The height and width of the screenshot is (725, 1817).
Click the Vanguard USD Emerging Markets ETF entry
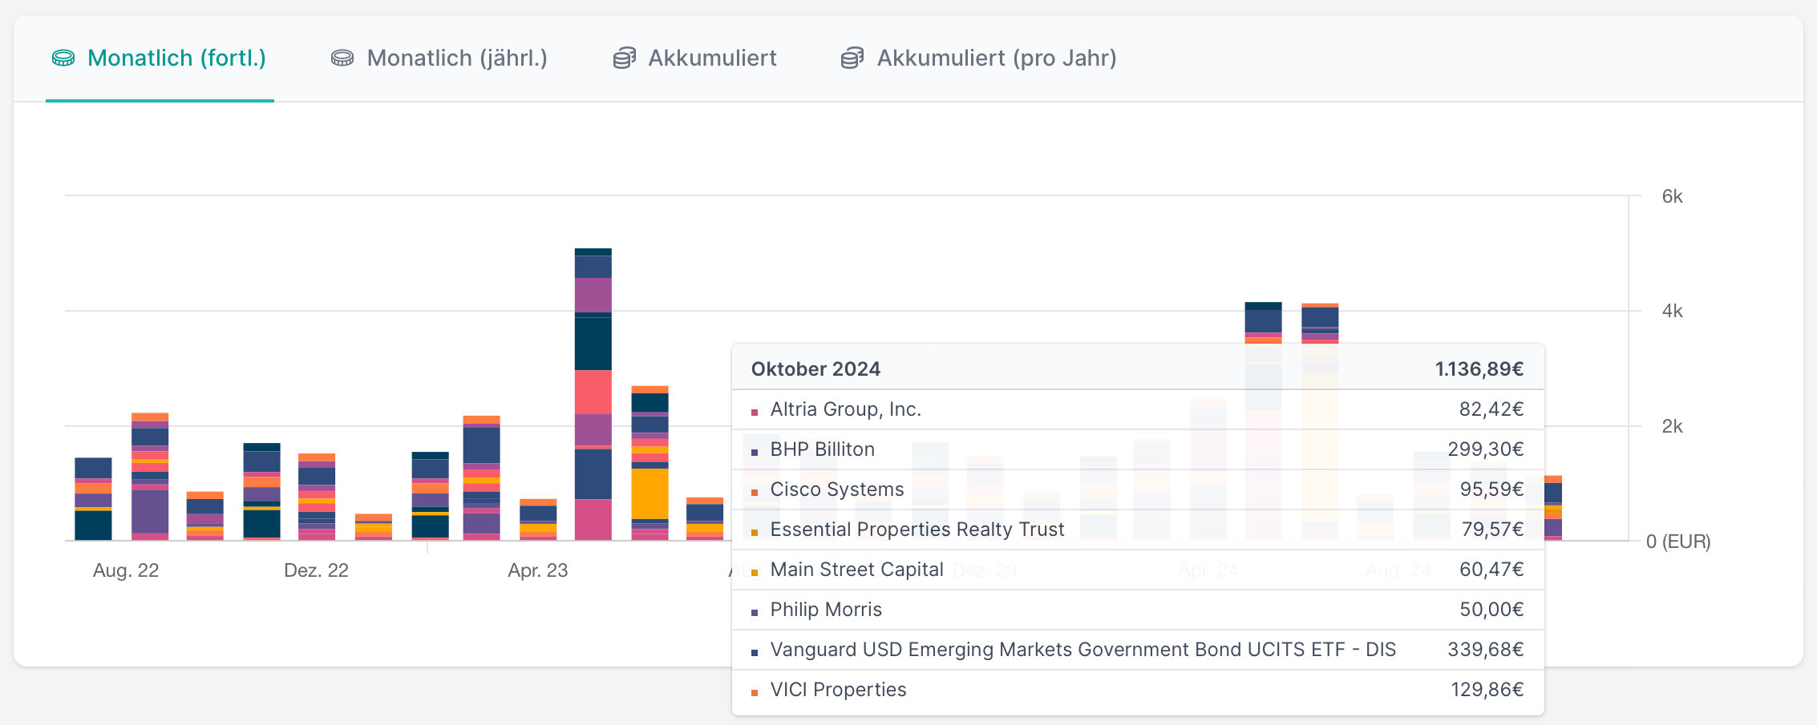click(x=1083, y=650)
